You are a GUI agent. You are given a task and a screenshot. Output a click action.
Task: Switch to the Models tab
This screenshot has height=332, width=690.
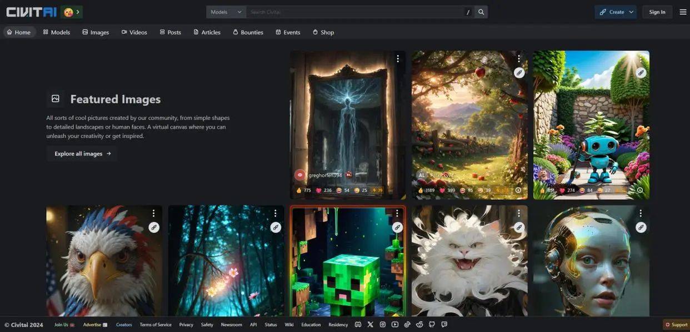coord(57,32)
